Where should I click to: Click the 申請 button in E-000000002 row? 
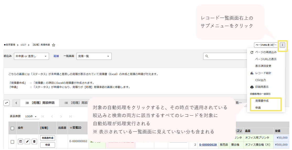click(x=47, y=145)
